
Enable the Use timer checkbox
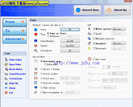pyautogui.click(x=94, y=59)
